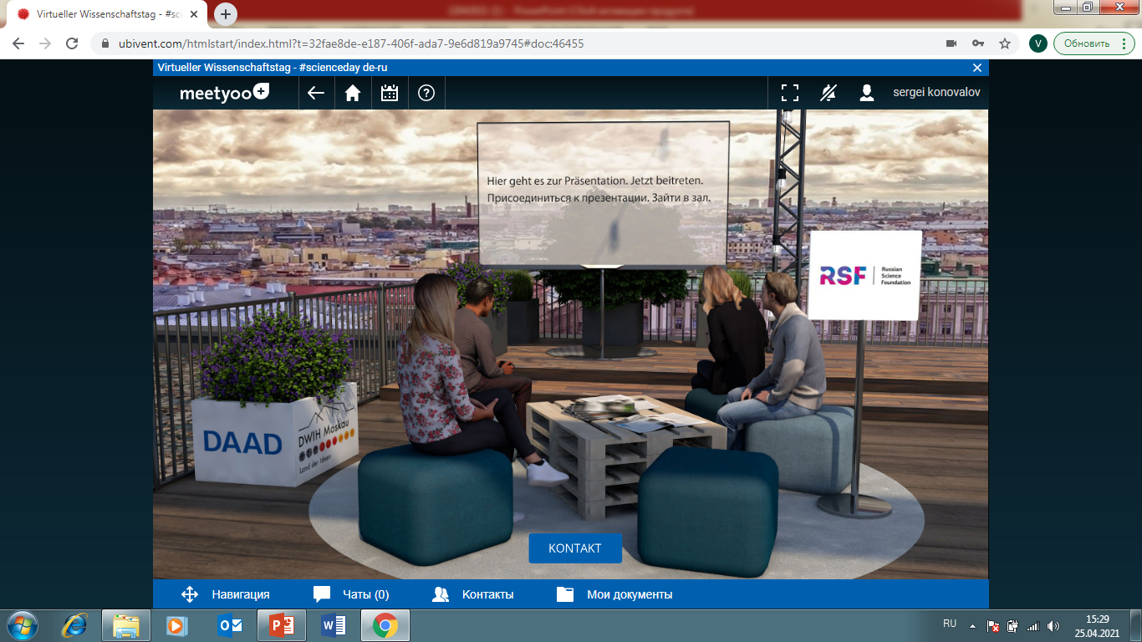This screenshot has width=1142, height=642.
Task: Open the user profile icon
Action: [x=867, y=93]
